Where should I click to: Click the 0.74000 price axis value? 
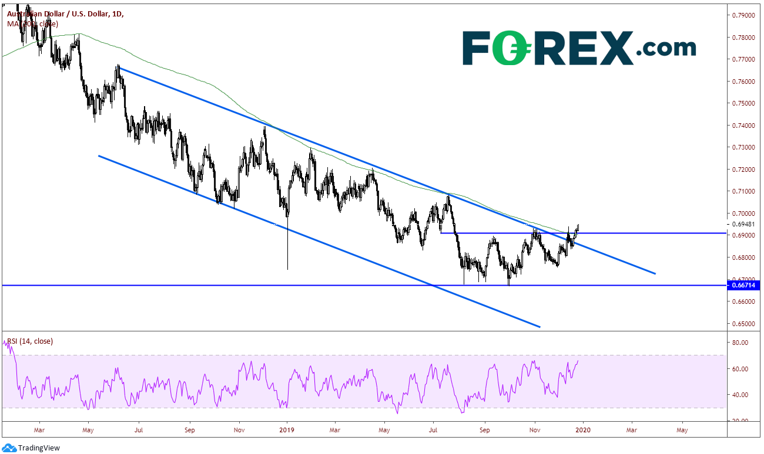coord(744,126)
